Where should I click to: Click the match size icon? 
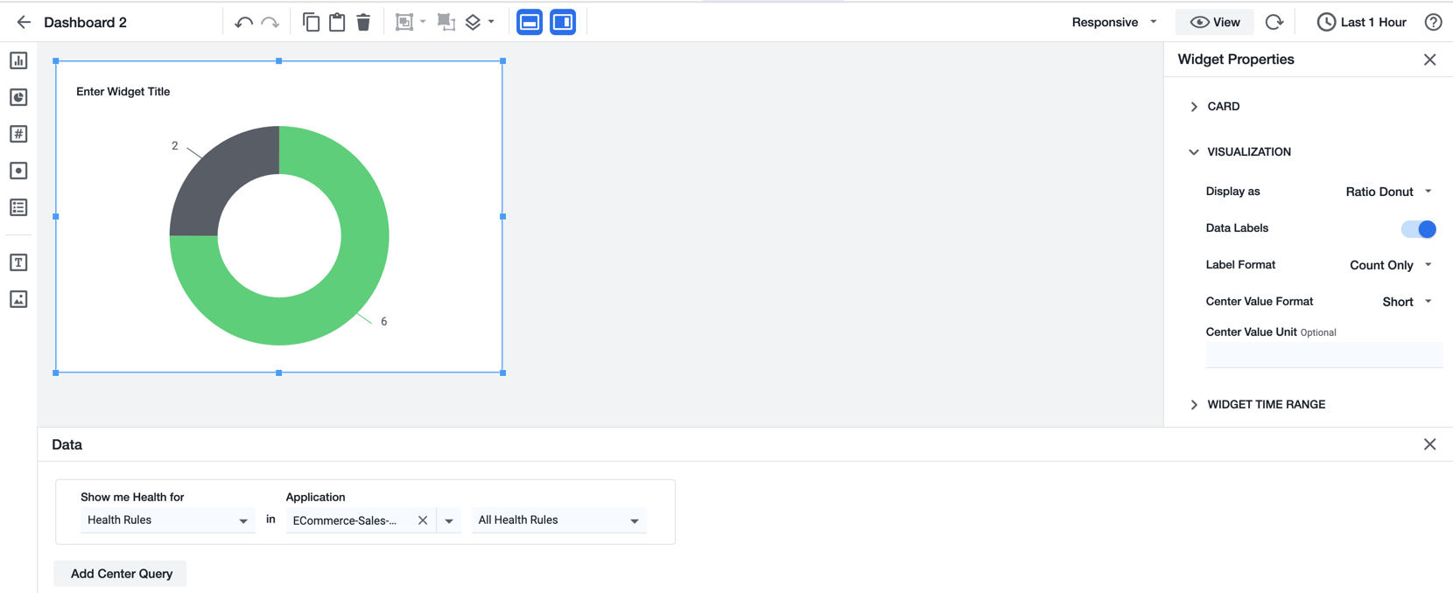pos(446,22)
